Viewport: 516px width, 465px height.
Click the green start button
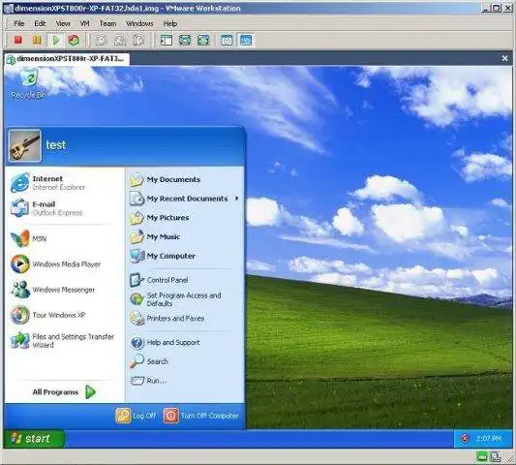click(x=34, y=438)
